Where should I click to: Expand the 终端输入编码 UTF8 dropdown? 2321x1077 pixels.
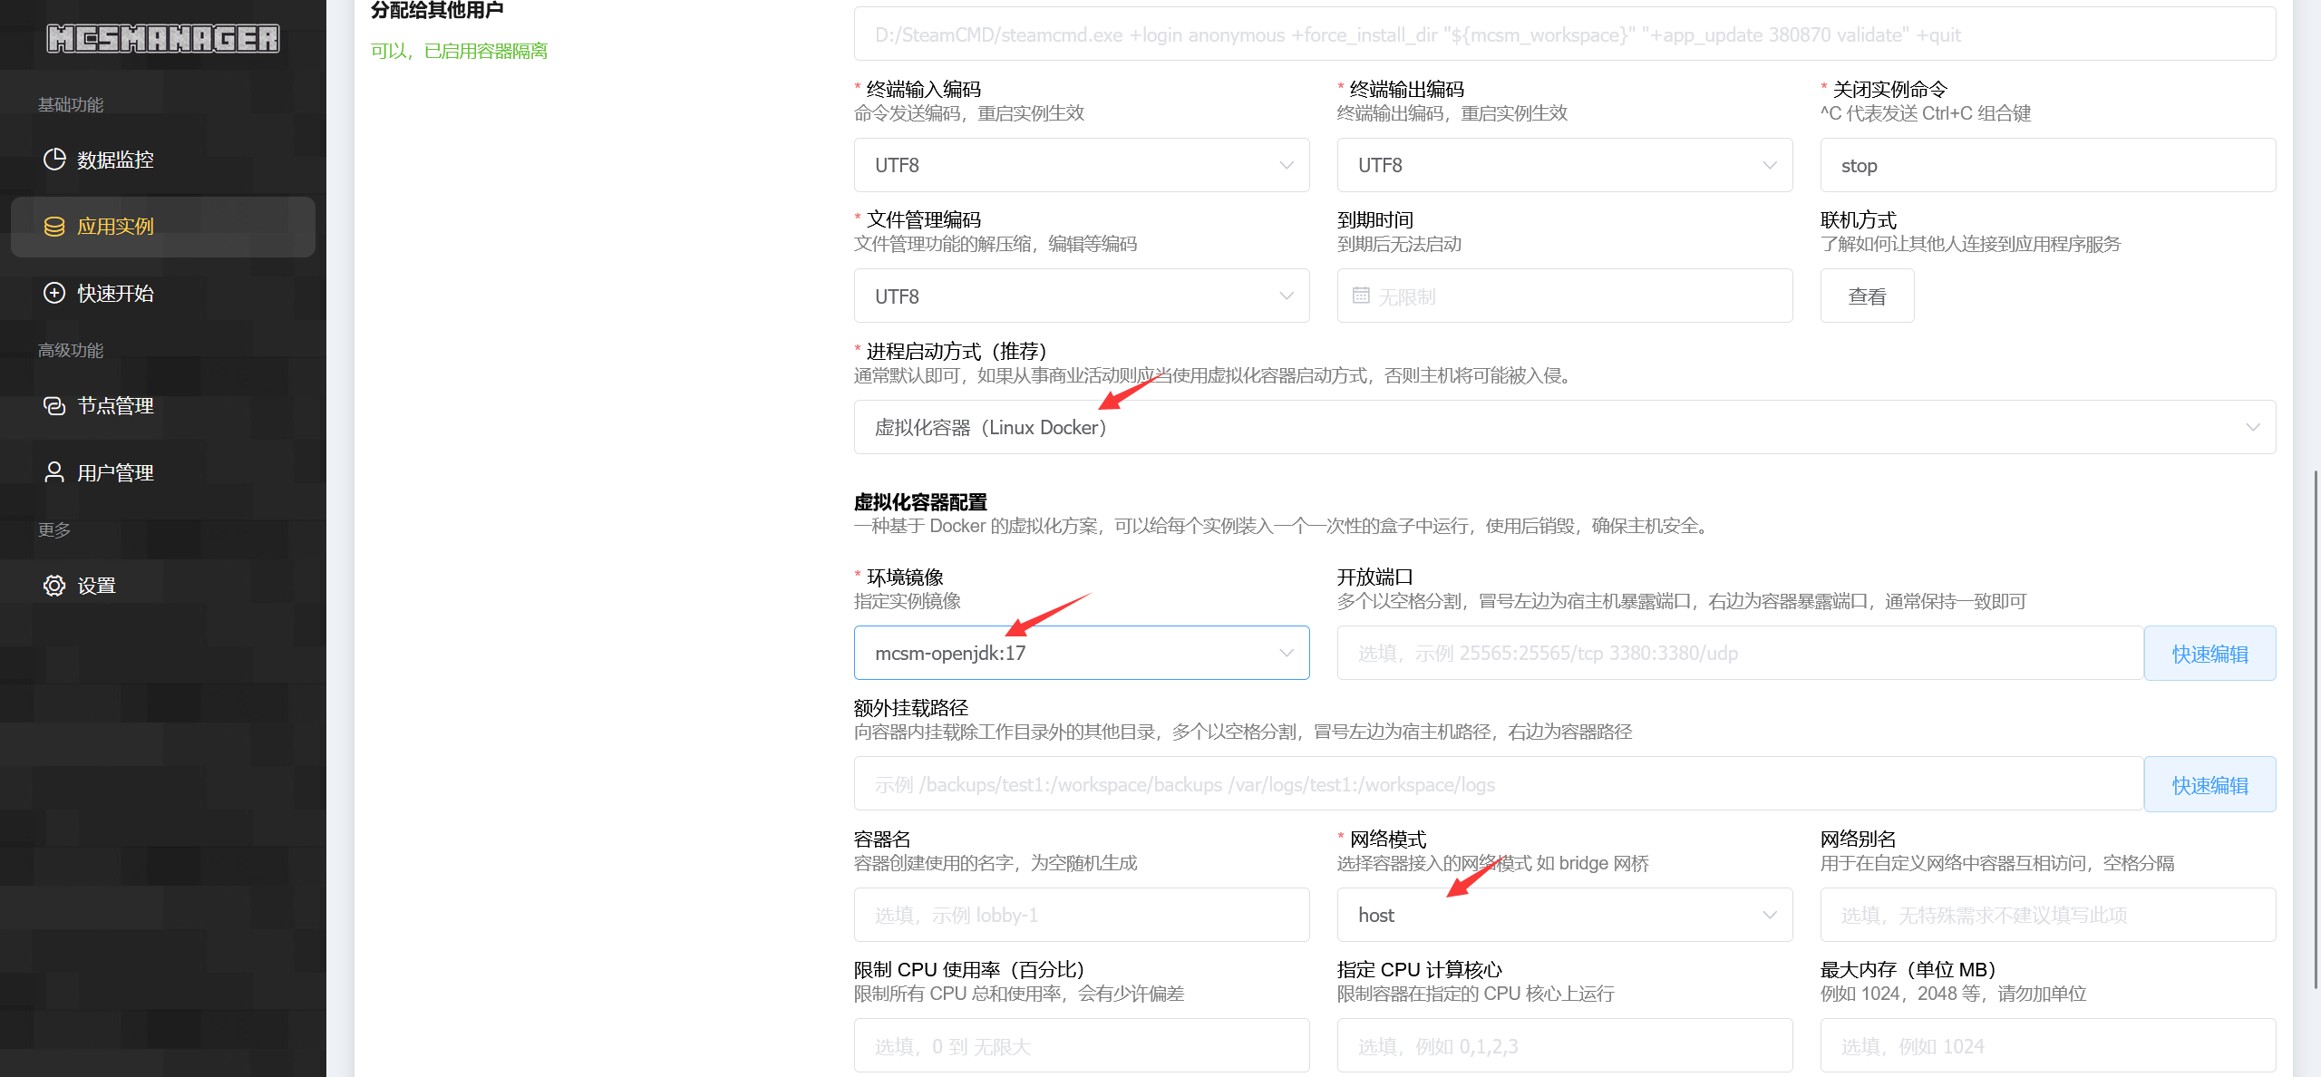(x=1081, y=165)
